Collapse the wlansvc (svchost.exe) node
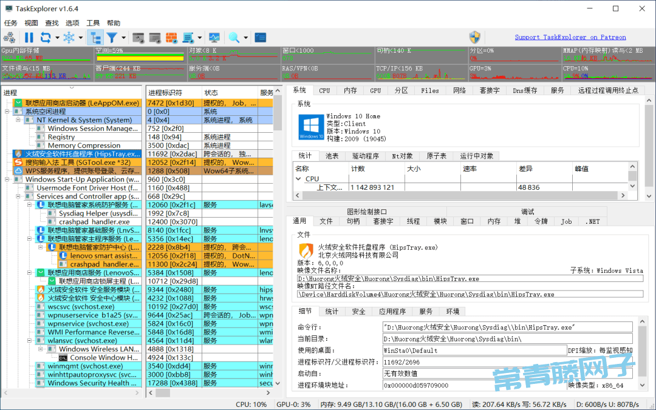The height and width of the screenshot is (410, 656). pyautogui.click(x=29, y=341)
